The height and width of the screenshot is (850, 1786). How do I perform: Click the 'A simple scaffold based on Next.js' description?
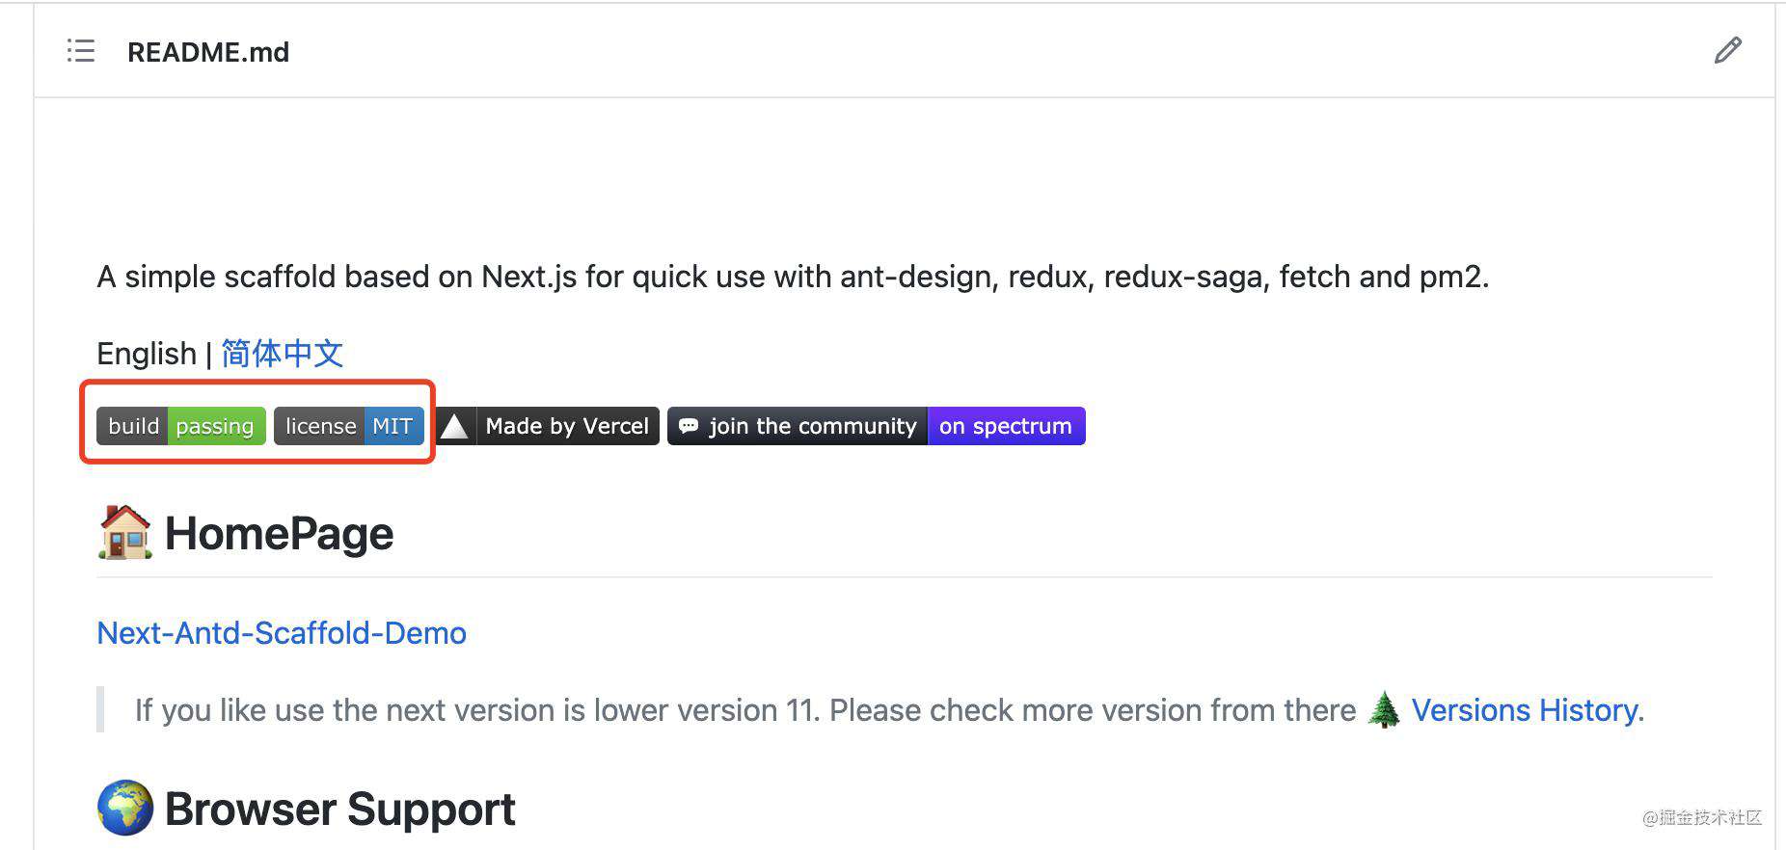coord(793,278)
